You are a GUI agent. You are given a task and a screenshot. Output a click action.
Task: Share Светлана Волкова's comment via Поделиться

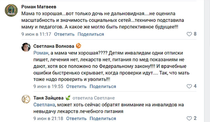click(103, 86)
